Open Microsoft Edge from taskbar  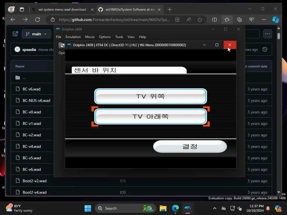point(175,208)
